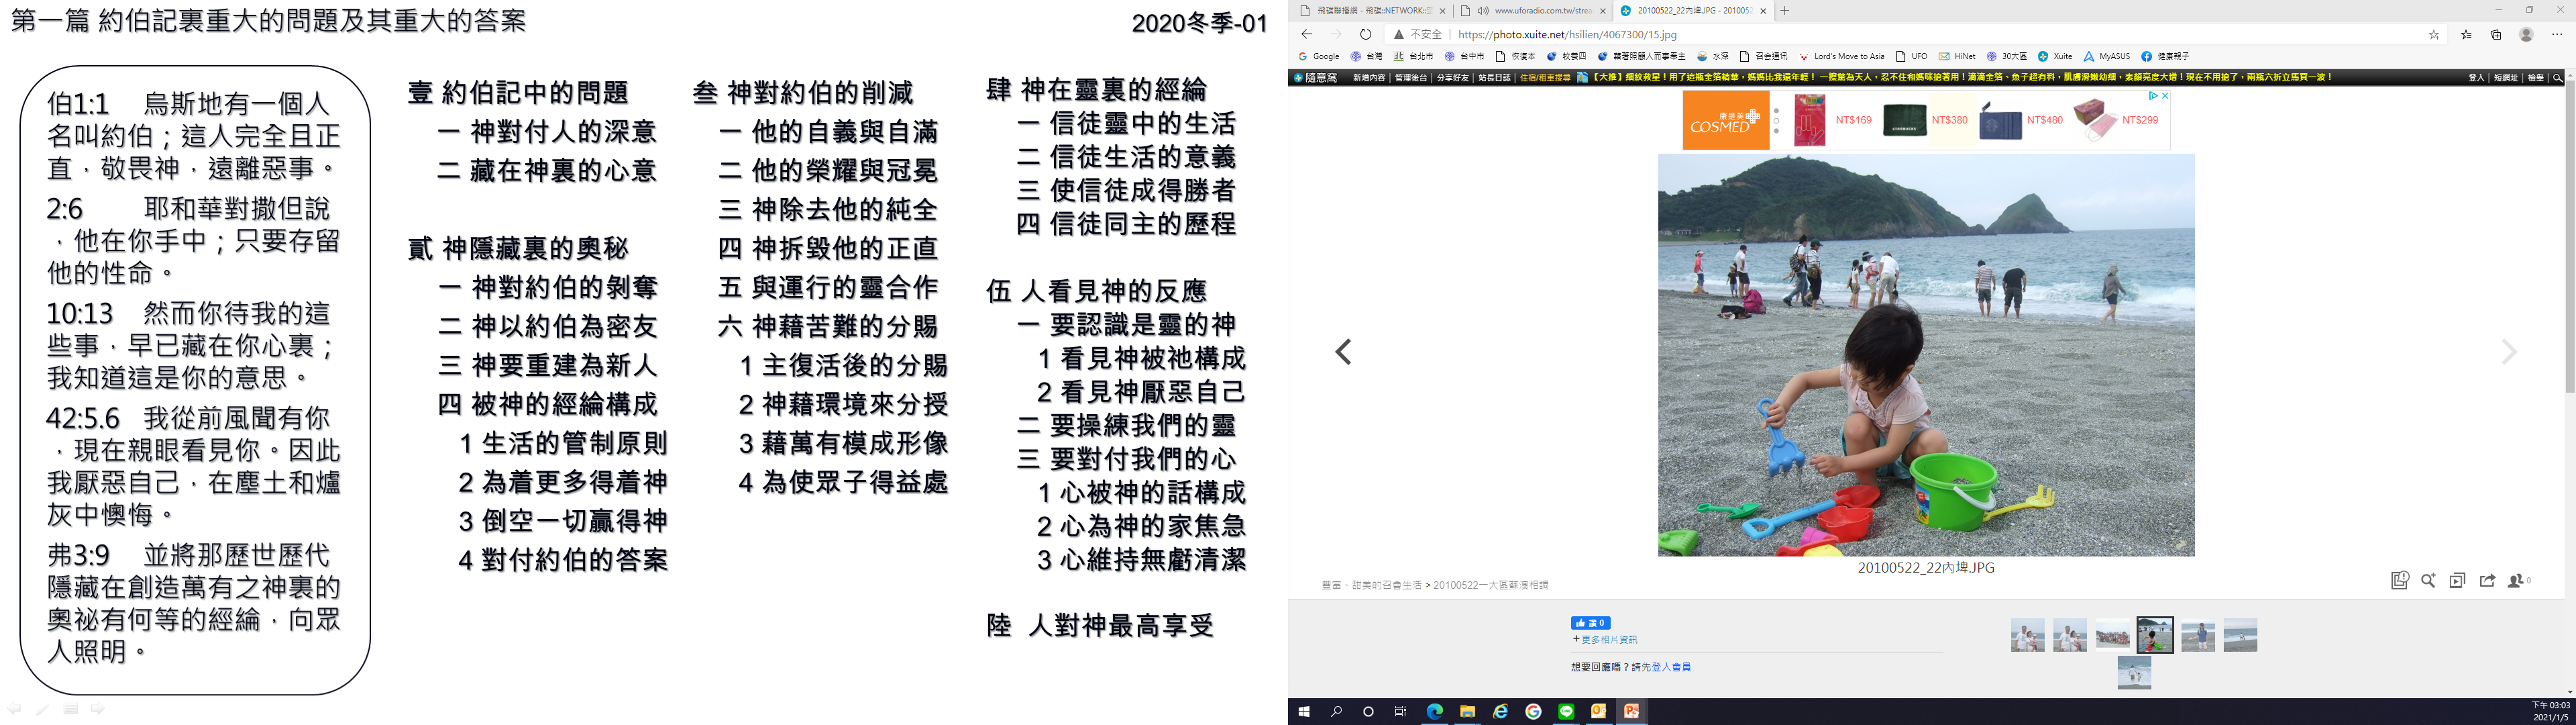Open Edge settings and more menu
Image resolution: width=2576 pixels, height=725 pixels.
(x=2557, y=34)
